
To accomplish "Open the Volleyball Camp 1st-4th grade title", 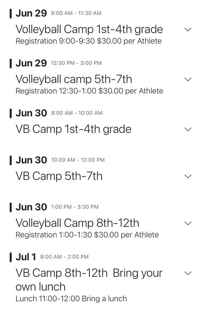I will pos(89,29).
